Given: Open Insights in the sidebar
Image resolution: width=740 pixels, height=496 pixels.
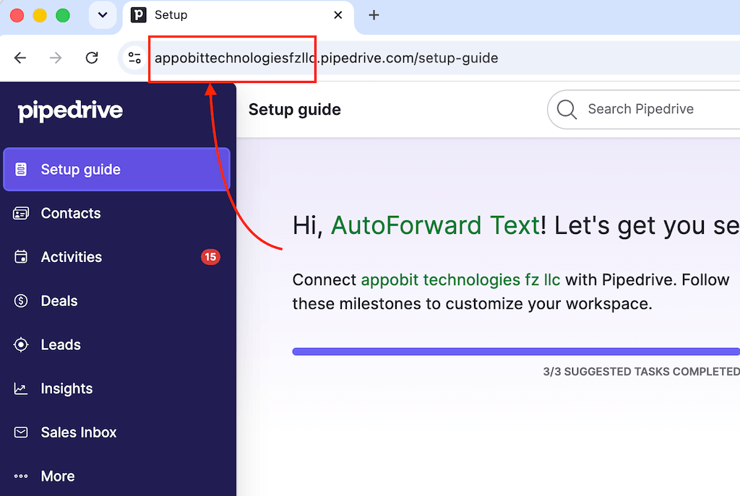Looking at the screenshot, I should coord(116,388).
